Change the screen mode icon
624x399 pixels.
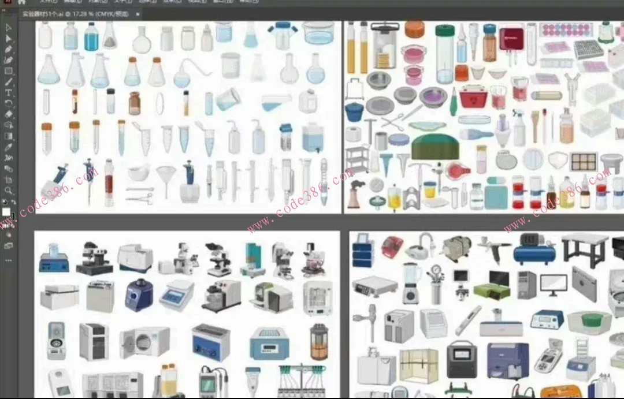click(x=8, y=246)
